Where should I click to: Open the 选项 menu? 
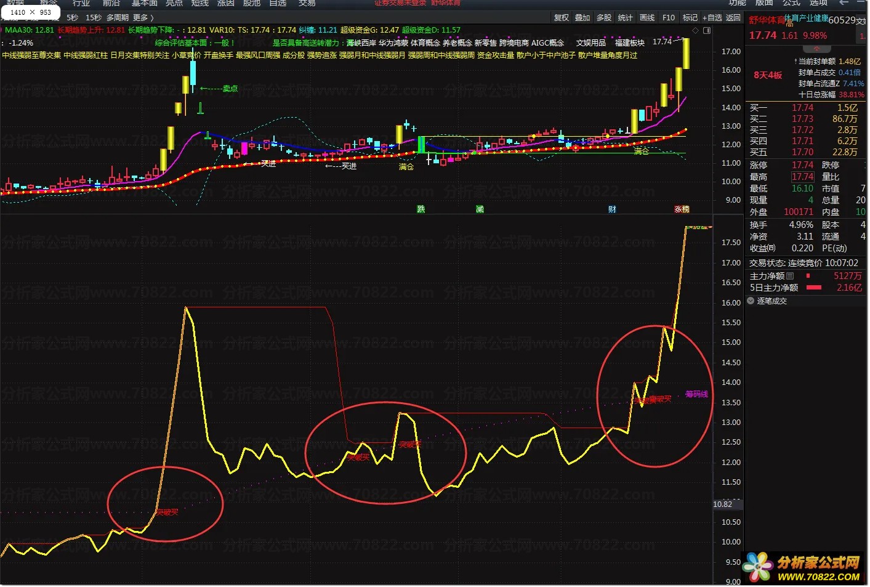(x=818, y=3)
